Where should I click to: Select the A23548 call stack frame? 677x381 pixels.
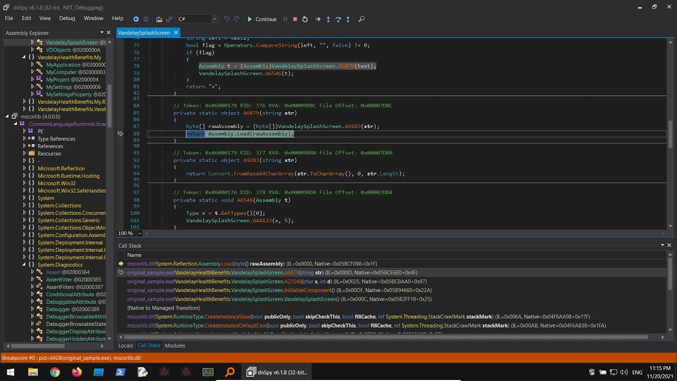tap(391, 282)
